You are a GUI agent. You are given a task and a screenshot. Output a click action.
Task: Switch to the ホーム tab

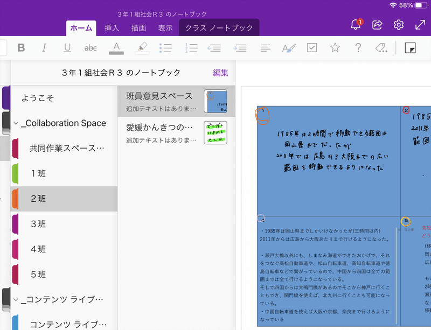81,28
